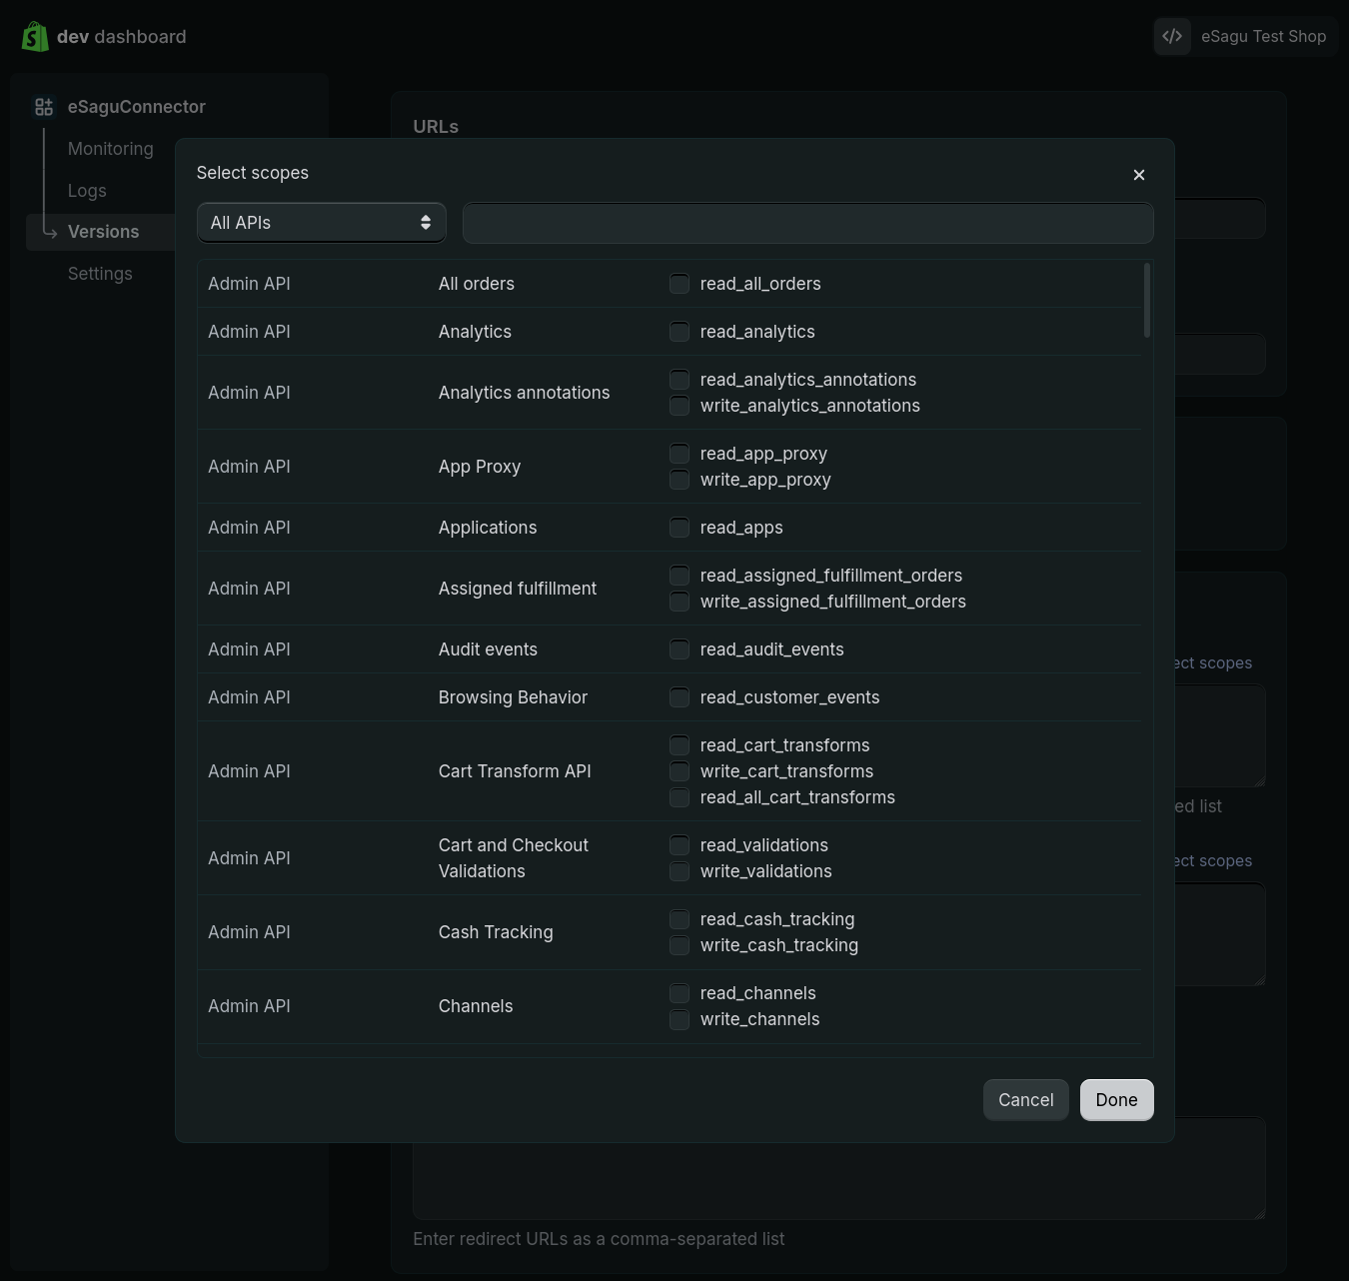
Task: Click the 'Cart and Checkout Validations' label
Action: coord(514,858)
